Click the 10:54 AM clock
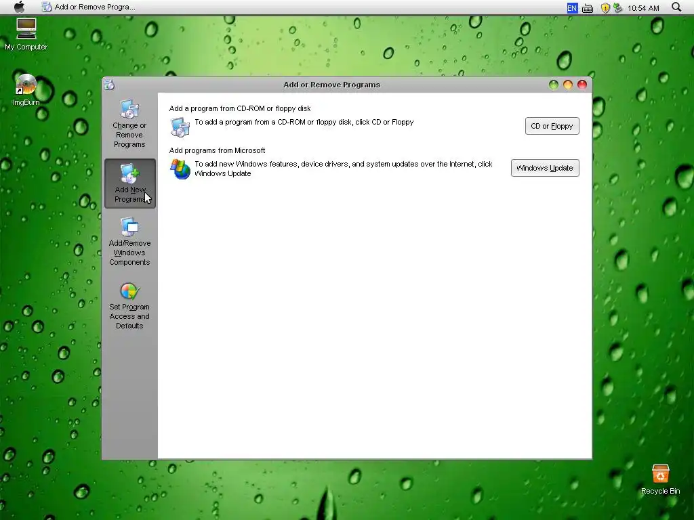 pyautogui.click(x=643, y=8)
